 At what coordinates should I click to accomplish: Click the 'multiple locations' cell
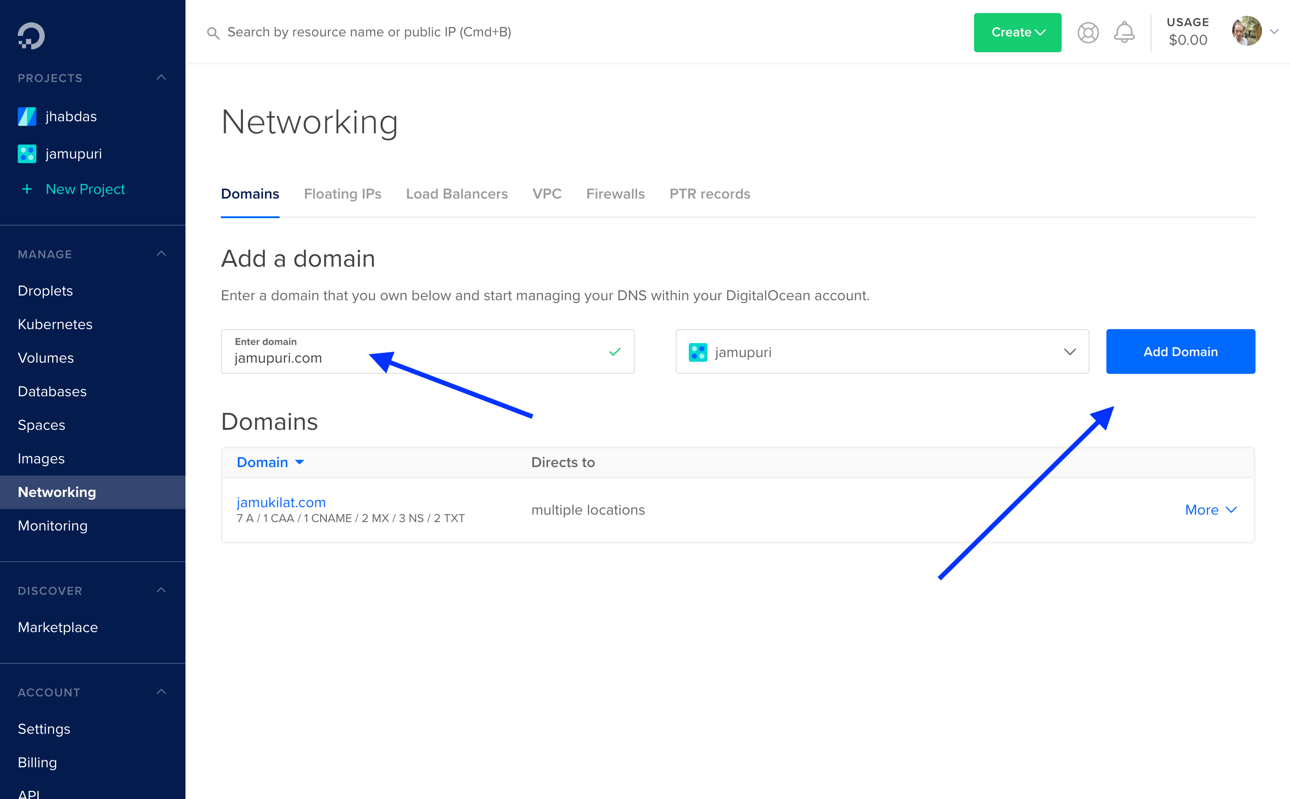tap(588, 510)
